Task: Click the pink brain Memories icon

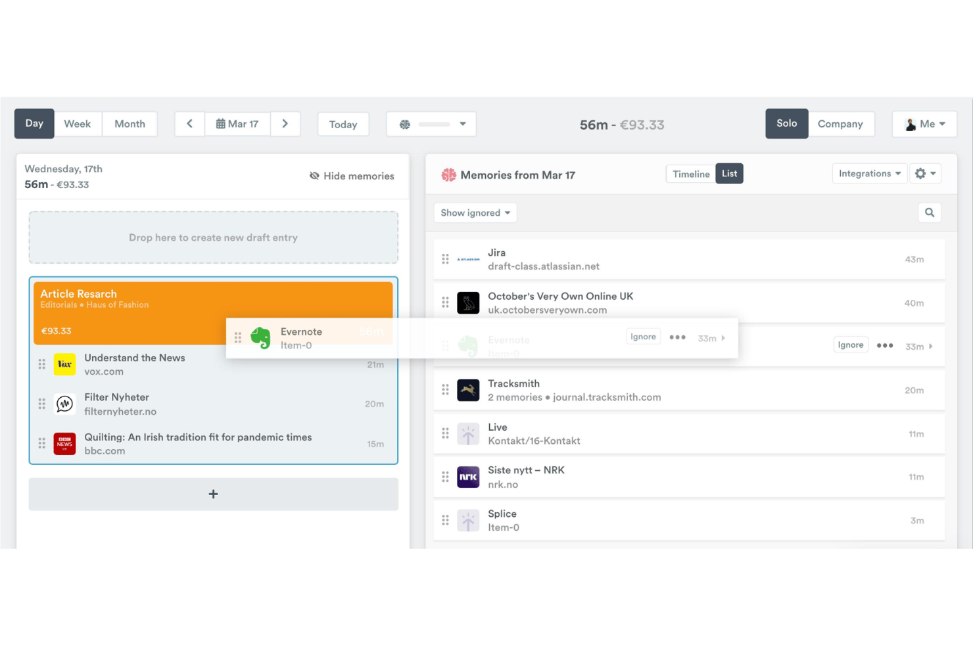Action: [x=449, y=175]
